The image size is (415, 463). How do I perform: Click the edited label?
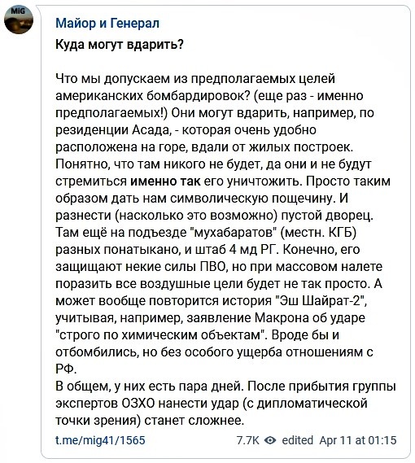click(298, 440)
